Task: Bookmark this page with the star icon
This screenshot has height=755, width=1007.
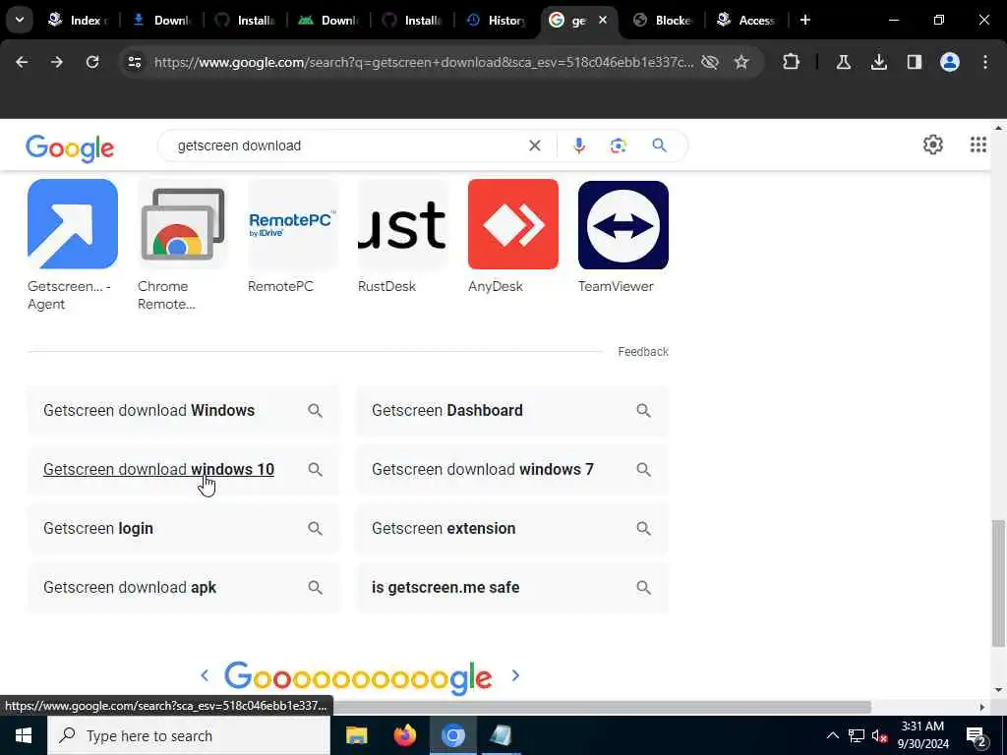Action: pos(741,62)
